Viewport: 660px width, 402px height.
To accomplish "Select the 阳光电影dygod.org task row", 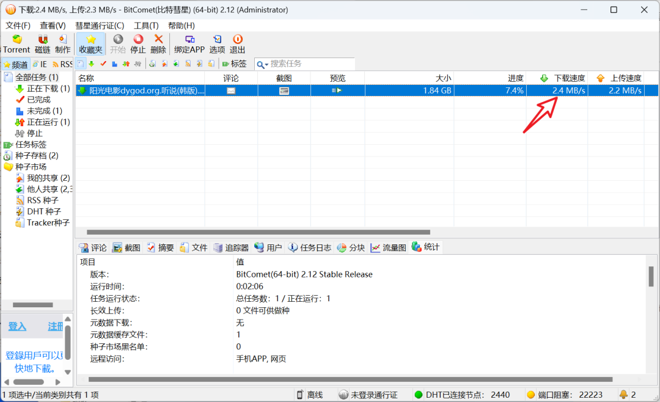I will coord(367,90).
